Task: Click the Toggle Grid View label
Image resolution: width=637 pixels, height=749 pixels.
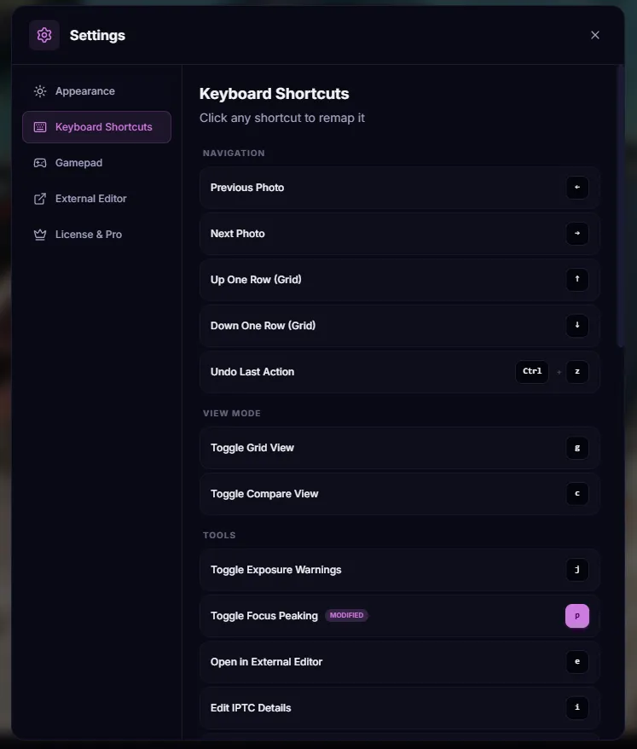Action: pos(252,448)
